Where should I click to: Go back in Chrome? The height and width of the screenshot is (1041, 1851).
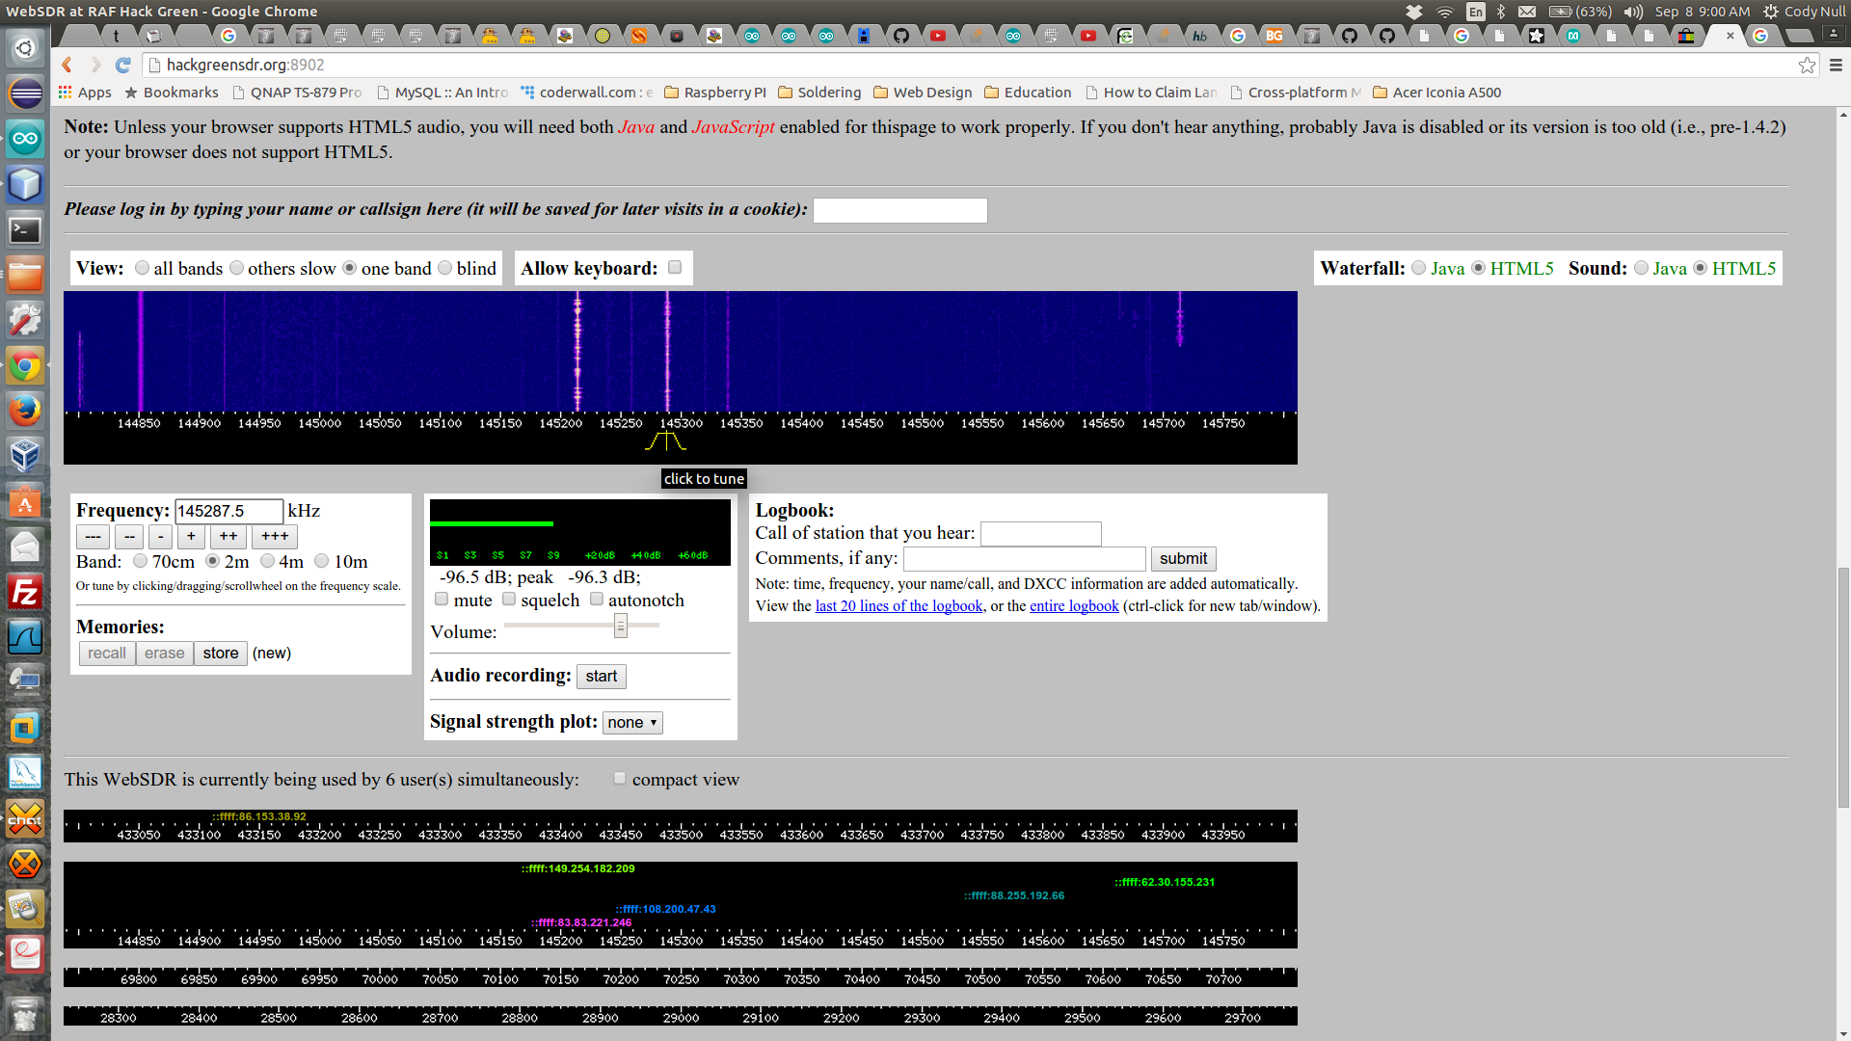(67, 65)
